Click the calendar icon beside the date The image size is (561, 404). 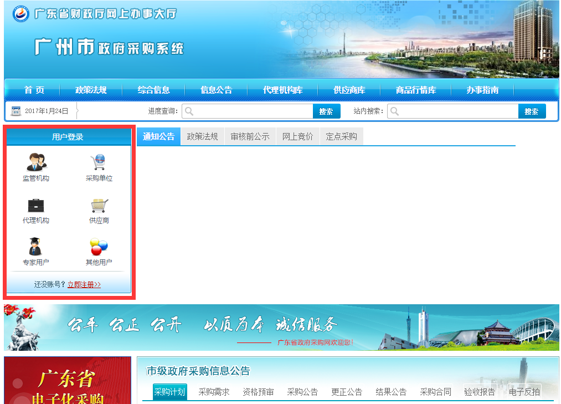(x=16, y=111)
